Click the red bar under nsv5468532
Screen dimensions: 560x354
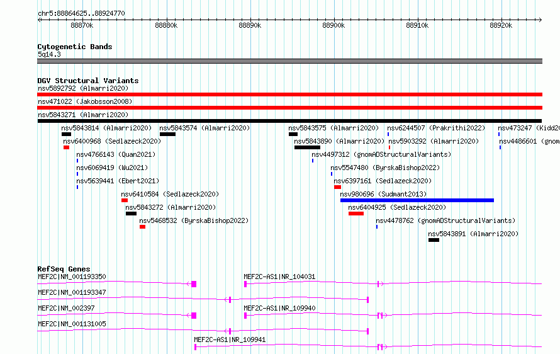142,227
